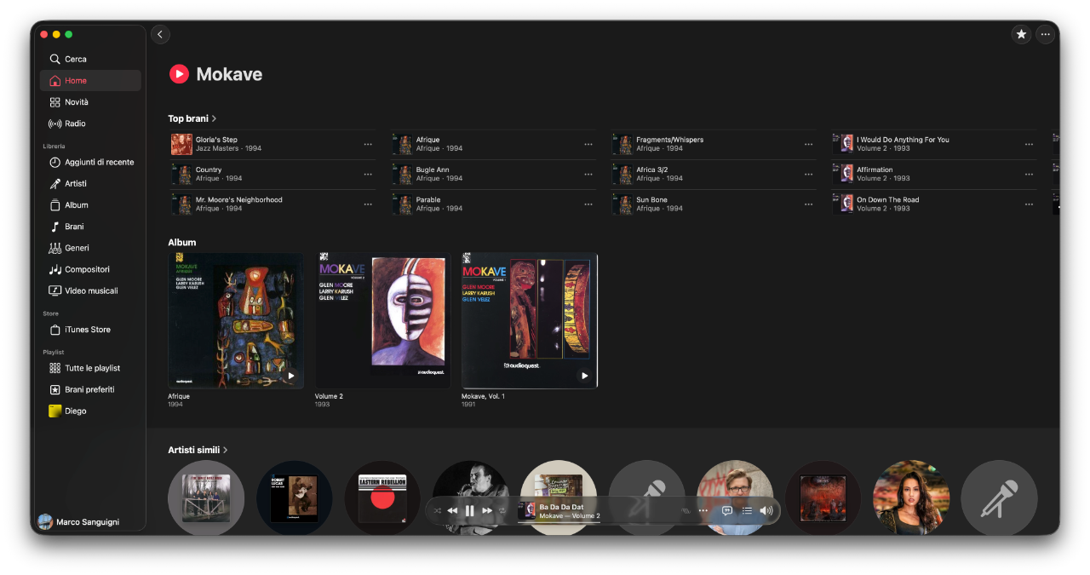1090x575 pixels.
Task: Toggle shuffle in the playback bar
Action: [437, 510]
